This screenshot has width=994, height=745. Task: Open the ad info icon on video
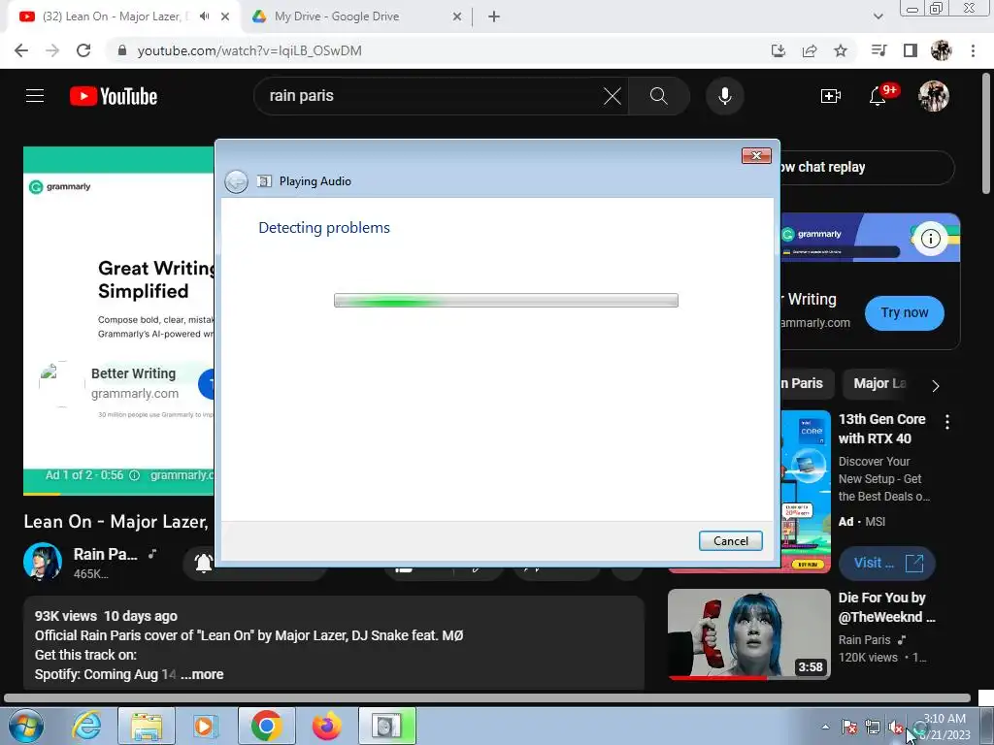click(x=134, y=475)
